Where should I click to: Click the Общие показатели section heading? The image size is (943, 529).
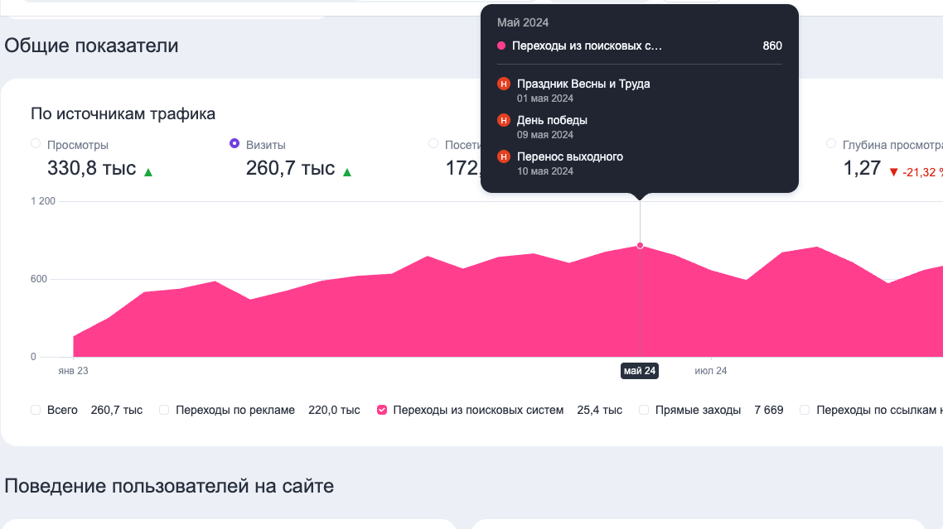pyautogui.click(x=91, y=46)
